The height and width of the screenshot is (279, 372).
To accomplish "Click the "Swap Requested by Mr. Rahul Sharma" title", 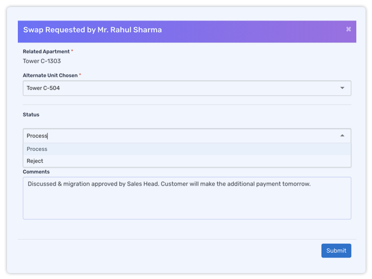I will tap(92, 30).
